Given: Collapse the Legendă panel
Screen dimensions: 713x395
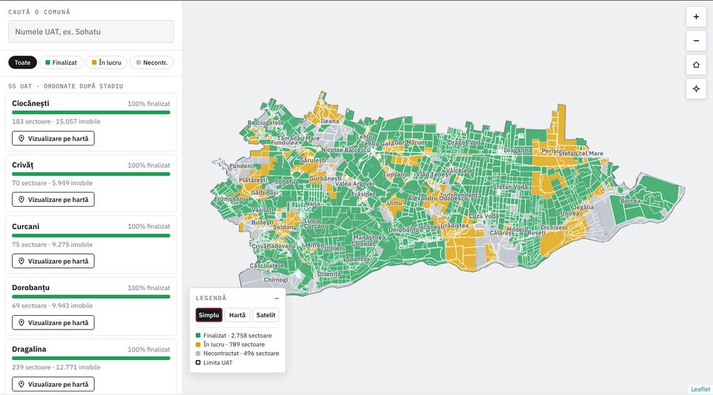Looking at the screenshot, I should click(277, 298).
